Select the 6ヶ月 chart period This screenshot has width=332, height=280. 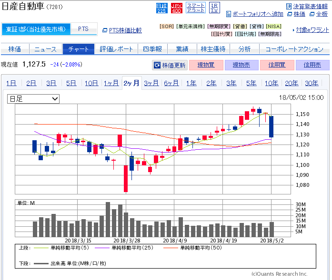point(171,83)
